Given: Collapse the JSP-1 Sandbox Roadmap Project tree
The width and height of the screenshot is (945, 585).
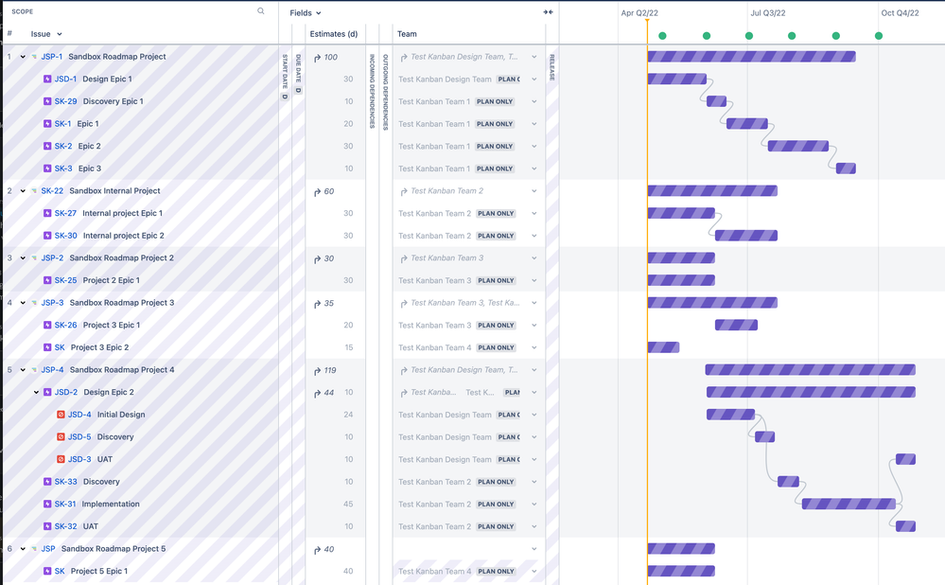Looking at the screenshot, I should coord(21,57).
